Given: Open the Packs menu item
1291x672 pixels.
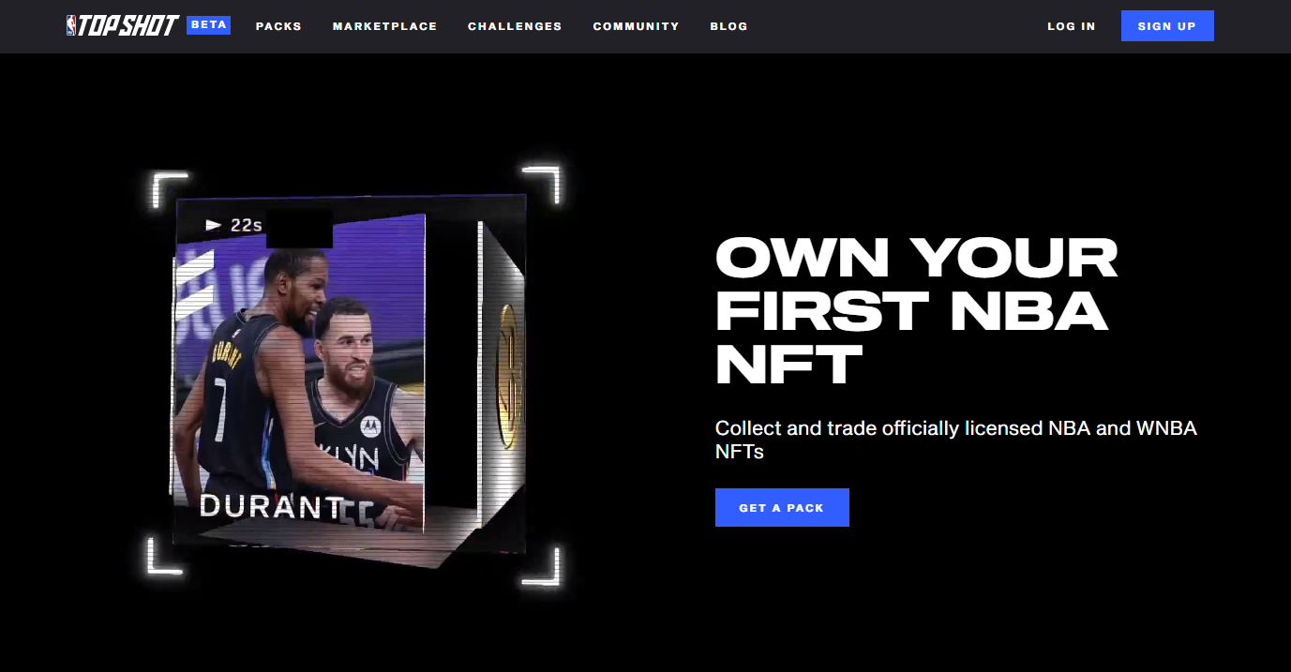Looking at the screenshot, I should coord(278,26).
